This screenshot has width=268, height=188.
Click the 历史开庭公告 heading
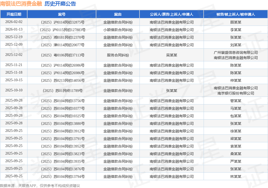coord(60,4)
